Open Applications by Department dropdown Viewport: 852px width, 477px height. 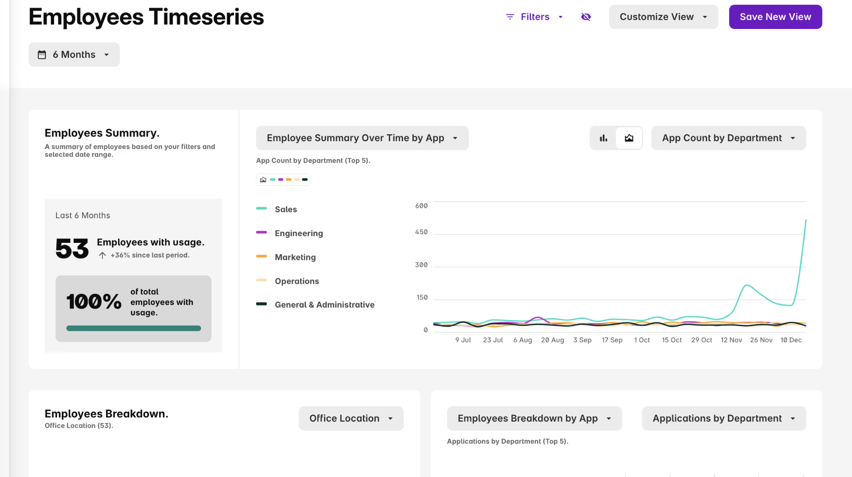[x=724, y=418]
